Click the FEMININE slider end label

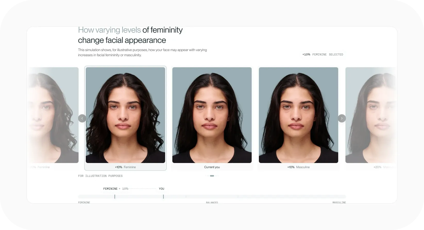click(x=84, y=203)
